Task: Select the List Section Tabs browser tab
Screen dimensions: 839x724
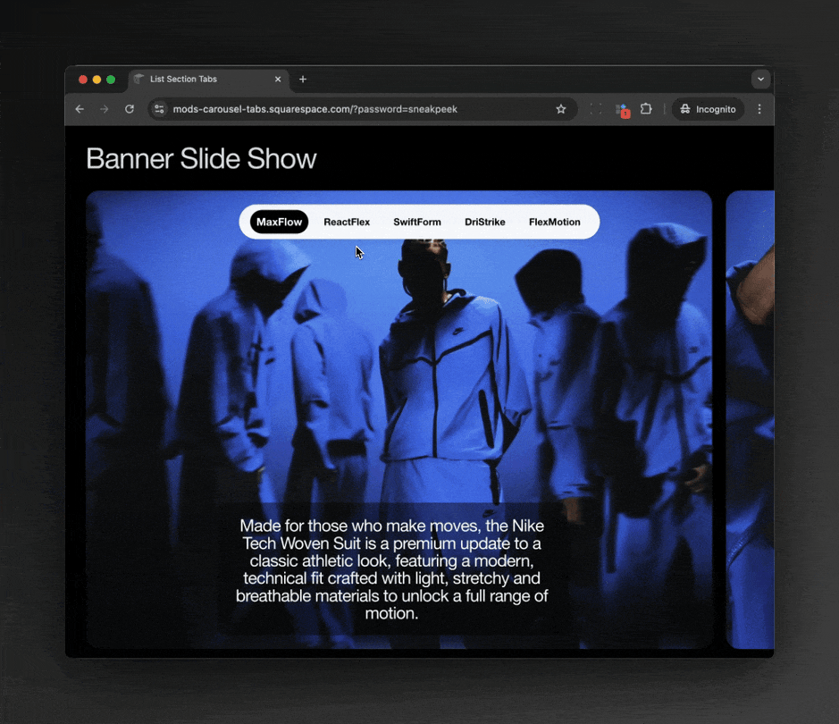Action: (208, 80)
